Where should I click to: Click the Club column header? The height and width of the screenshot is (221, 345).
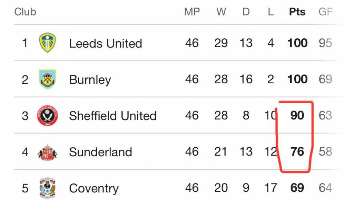pos(25,12)
